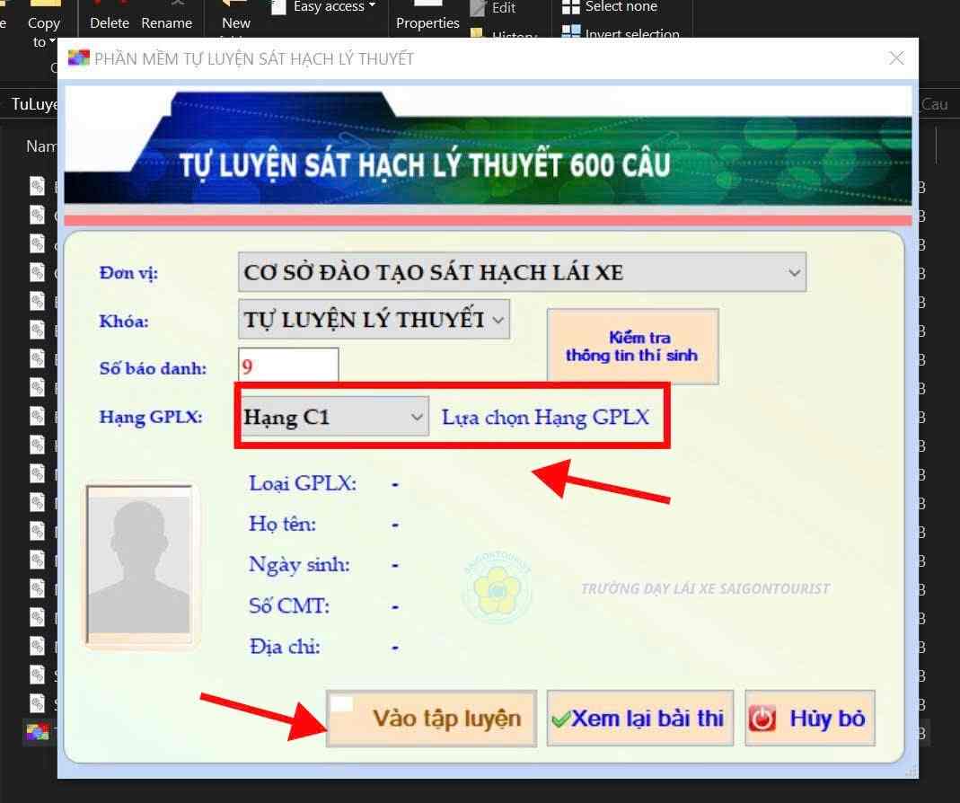Click the "Loại GPLX:" label
960x803 pixels.
click(303, 484)
